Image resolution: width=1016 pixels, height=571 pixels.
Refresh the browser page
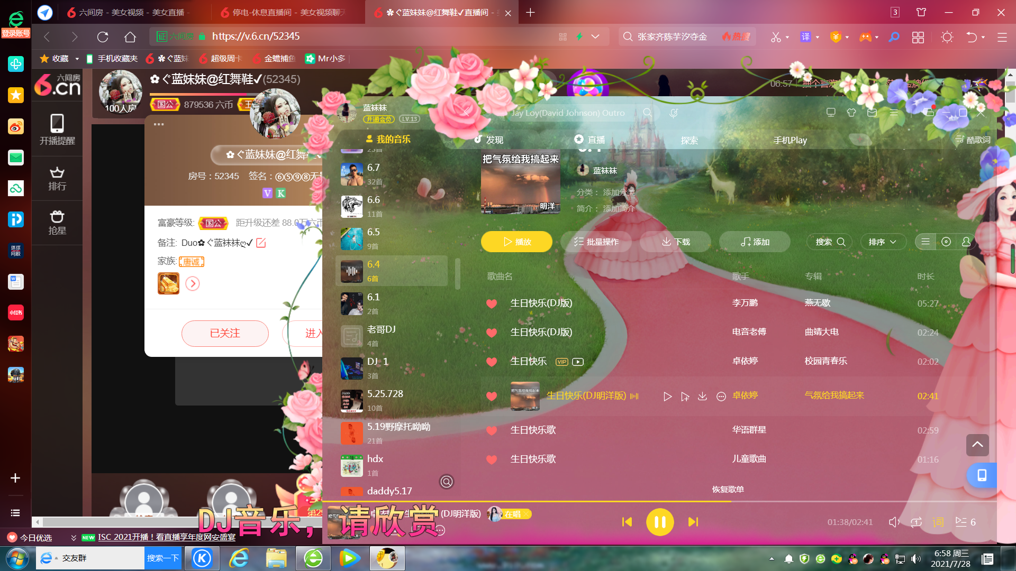[103, 36]
